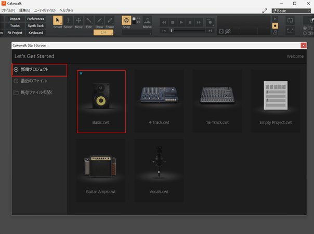Click the blue star on Basic.cwt

(x=81, y=73)
